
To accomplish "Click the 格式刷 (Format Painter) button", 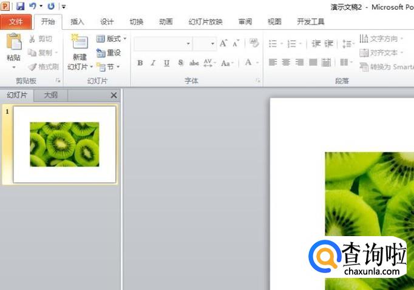I will tap(43, 67).
